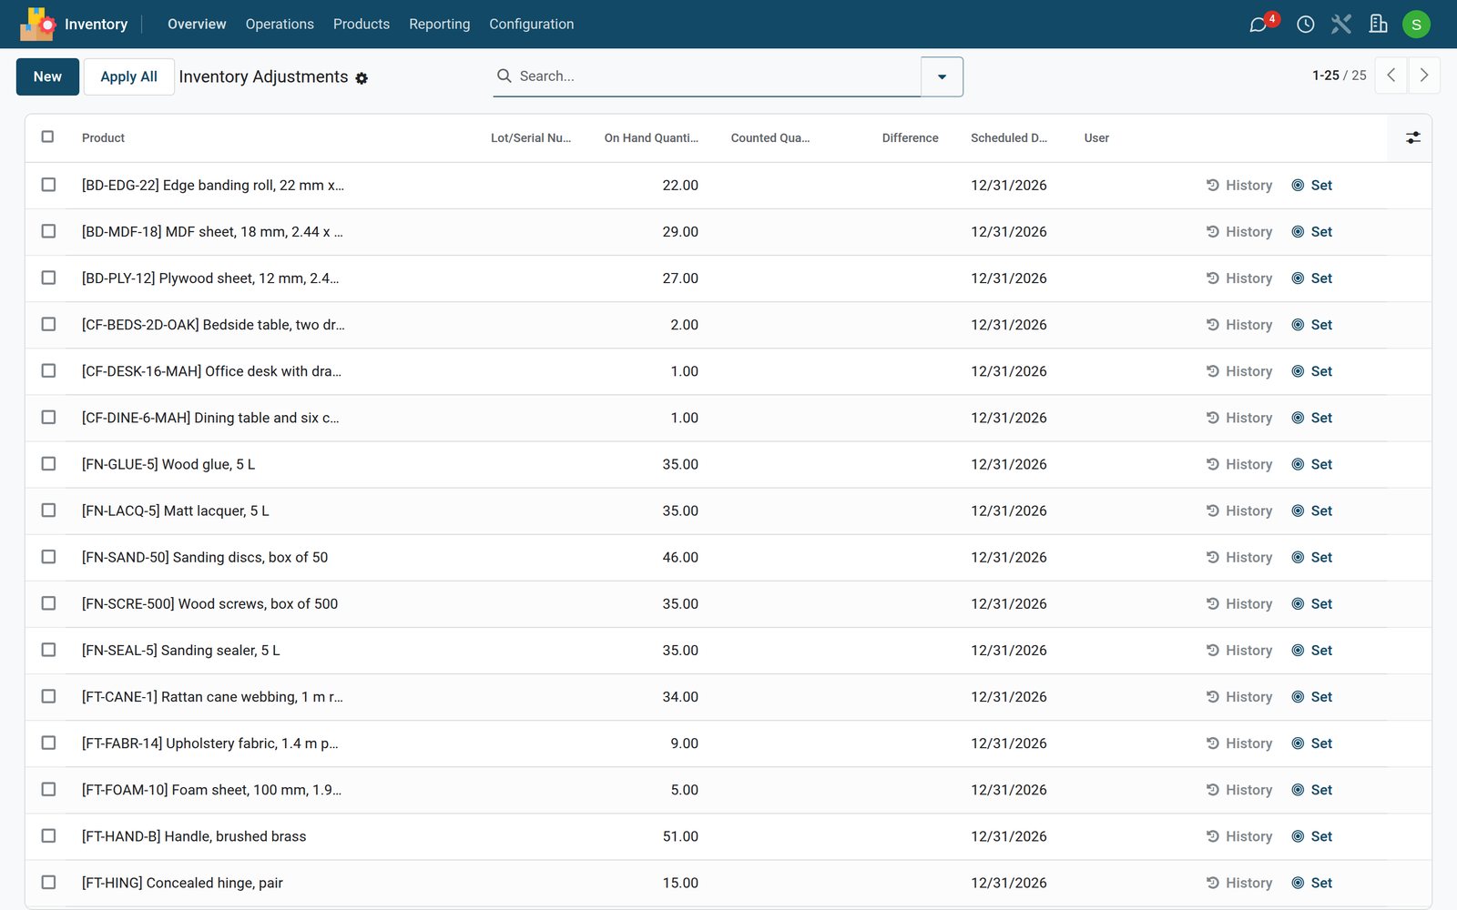Image resolution: width=1457 pixels, height=910 pixels.
Task: Open the Reporting menu
Action: coord(440,25)
